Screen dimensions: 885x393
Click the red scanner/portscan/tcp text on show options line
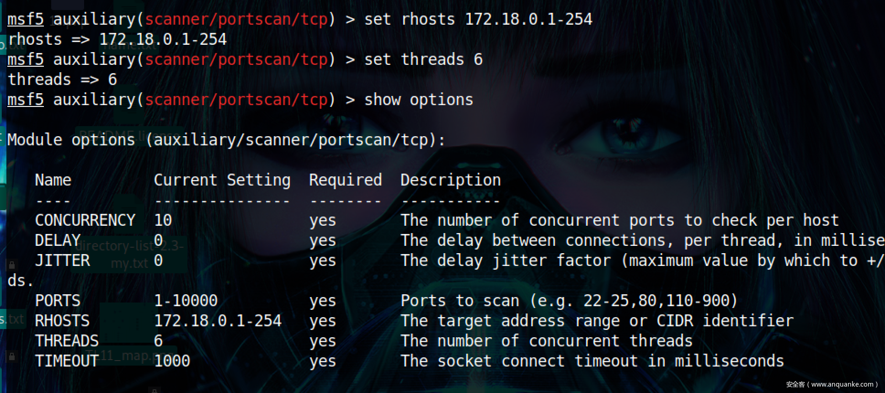[236, 100]
